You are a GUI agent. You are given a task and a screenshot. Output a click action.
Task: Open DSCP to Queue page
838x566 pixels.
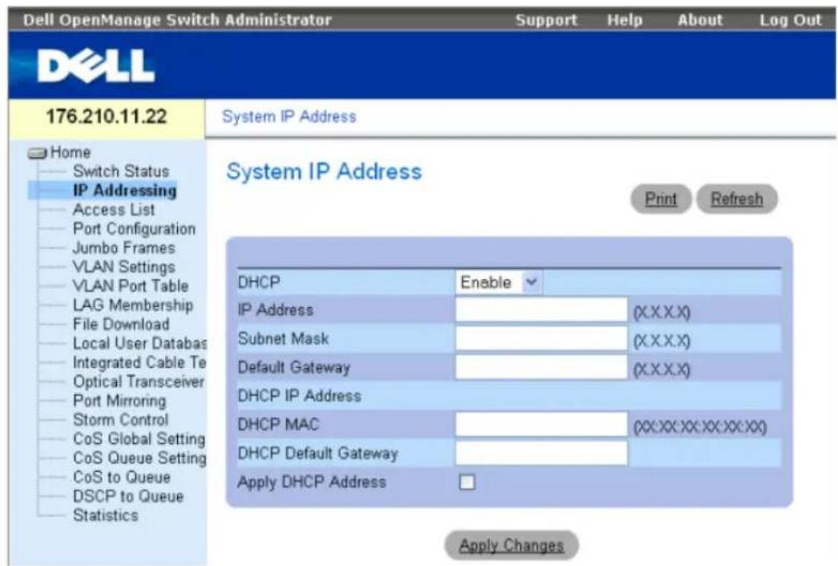click(128, 496)
